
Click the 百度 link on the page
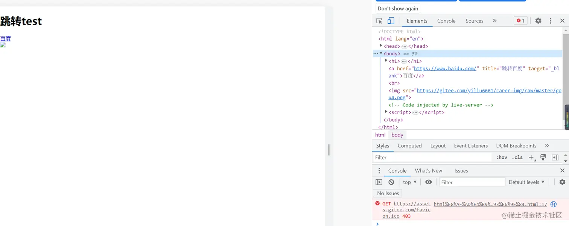[x=6, y=38]
